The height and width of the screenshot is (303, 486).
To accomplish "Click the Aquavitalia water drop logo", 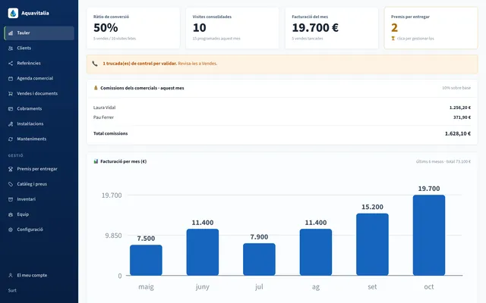I will [x=13, y=13].
